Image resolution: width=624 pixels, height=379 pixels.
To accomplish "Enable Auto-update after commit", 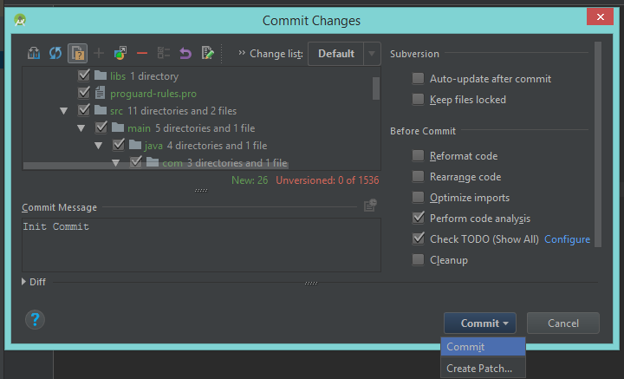I will pos(419,79).
